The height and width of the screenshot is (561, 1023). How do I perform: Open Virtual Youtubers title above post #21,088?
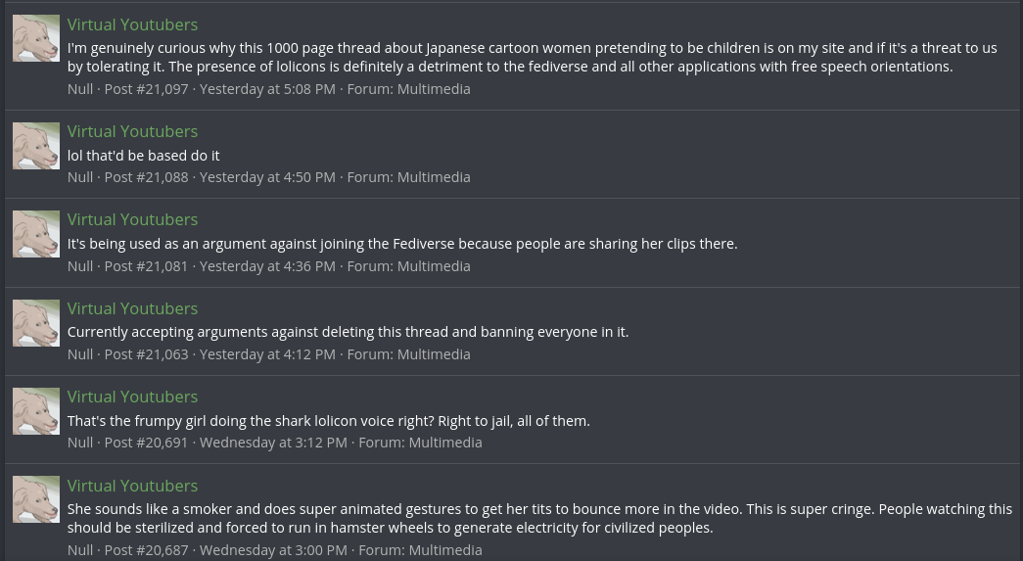pos(132,131)
